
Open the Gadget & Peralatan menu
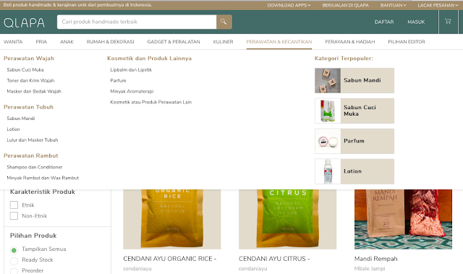pyautogui.click(x=174, y=42)
